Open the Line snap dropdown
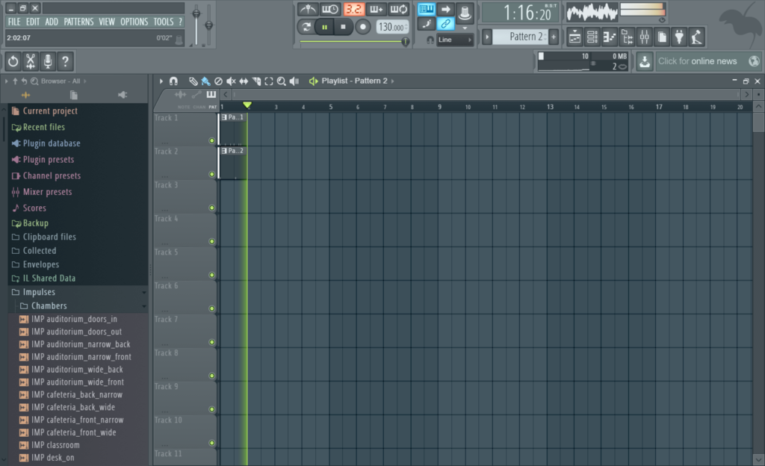 click(x=455, y=40)
